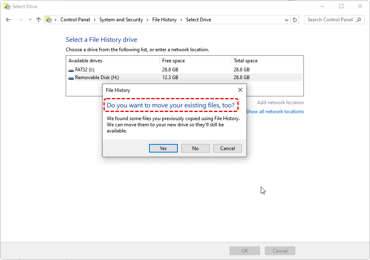Go up one level with Up arrow
Image resolution: width=370 pixels, height=260 pixels.
(39, 20)
